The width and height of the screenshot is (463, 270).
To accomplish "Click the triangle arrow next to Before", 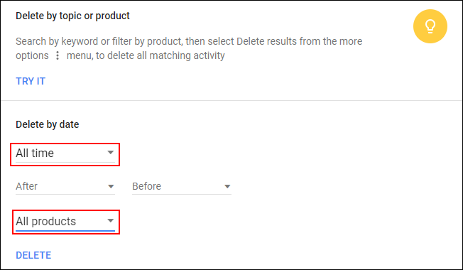I will pos(227,186).
